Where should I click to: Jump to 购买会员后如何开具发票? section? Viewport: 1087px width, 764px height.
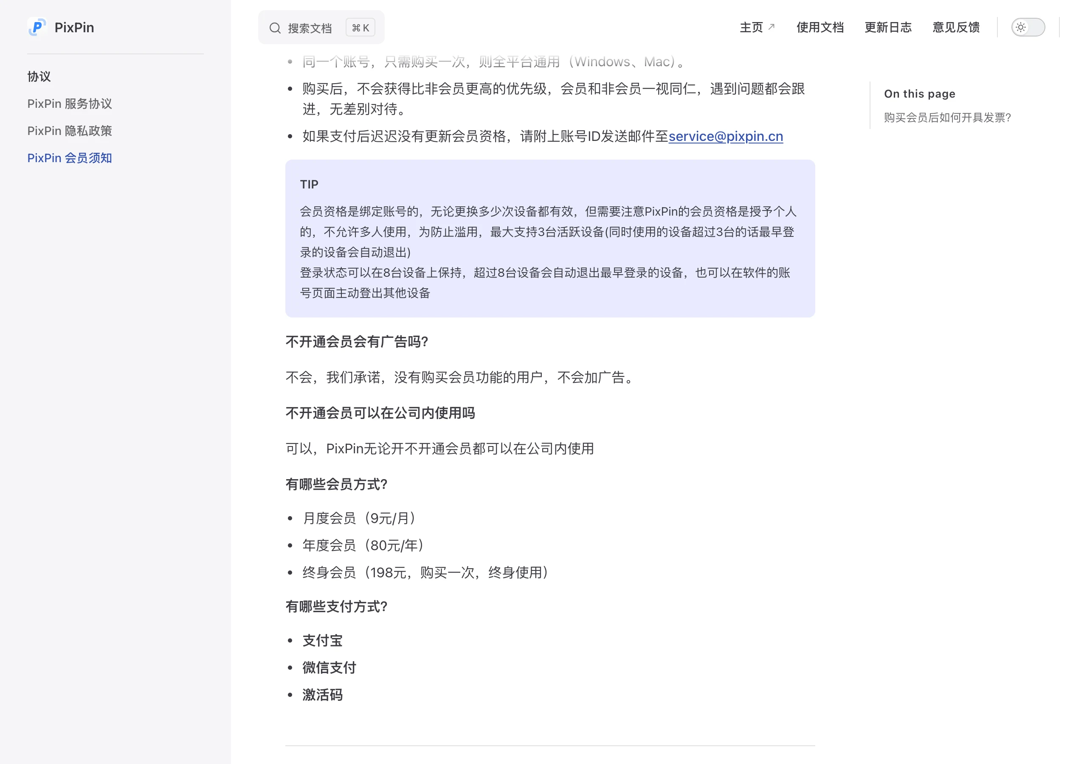coord(947,118)
